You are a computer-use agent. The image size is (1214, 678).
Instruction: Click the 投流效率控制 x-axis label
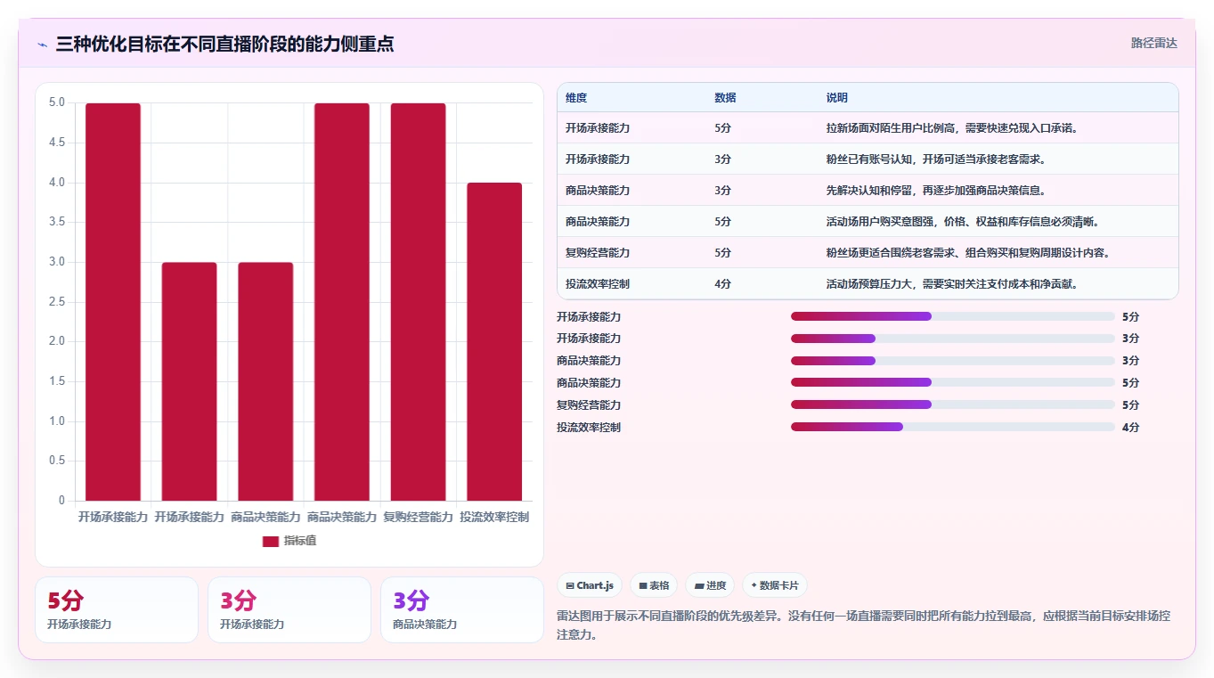[494, 517]
